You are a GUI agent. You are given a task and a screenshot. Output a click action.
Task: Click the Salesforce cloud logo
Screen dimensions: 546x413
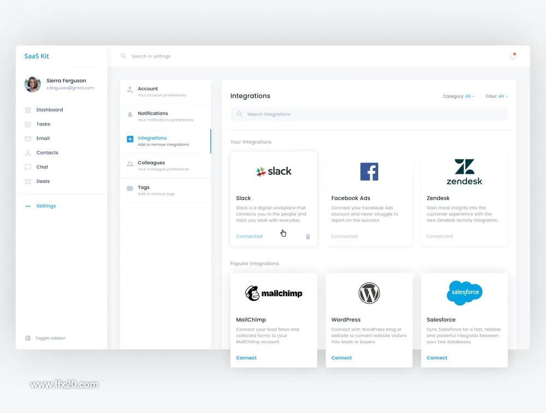465,293
